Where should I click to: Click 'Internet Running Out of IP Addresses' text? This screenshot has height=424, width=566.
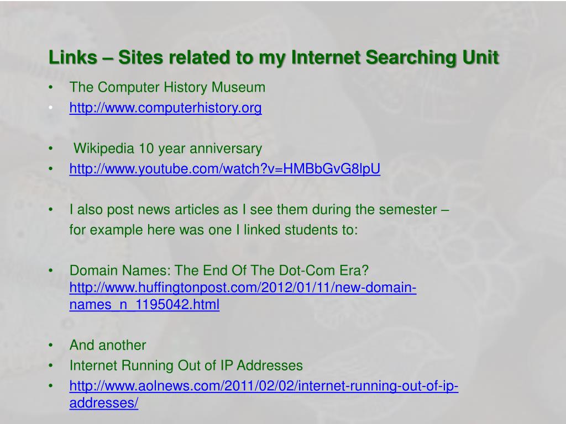(x=186, y=365)
